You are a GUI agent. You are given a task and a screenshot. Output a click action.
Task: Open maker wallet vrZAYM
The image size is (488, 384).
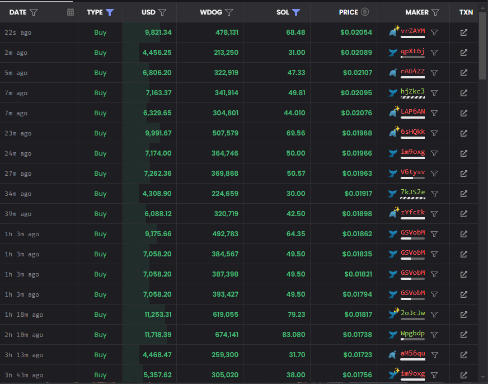point(412,31)
